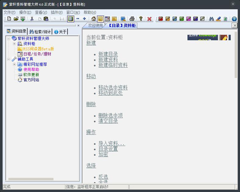This screenshot has height=192, width=240.
Task: Click the 新建临时资料 link
Action: point(113,65)
